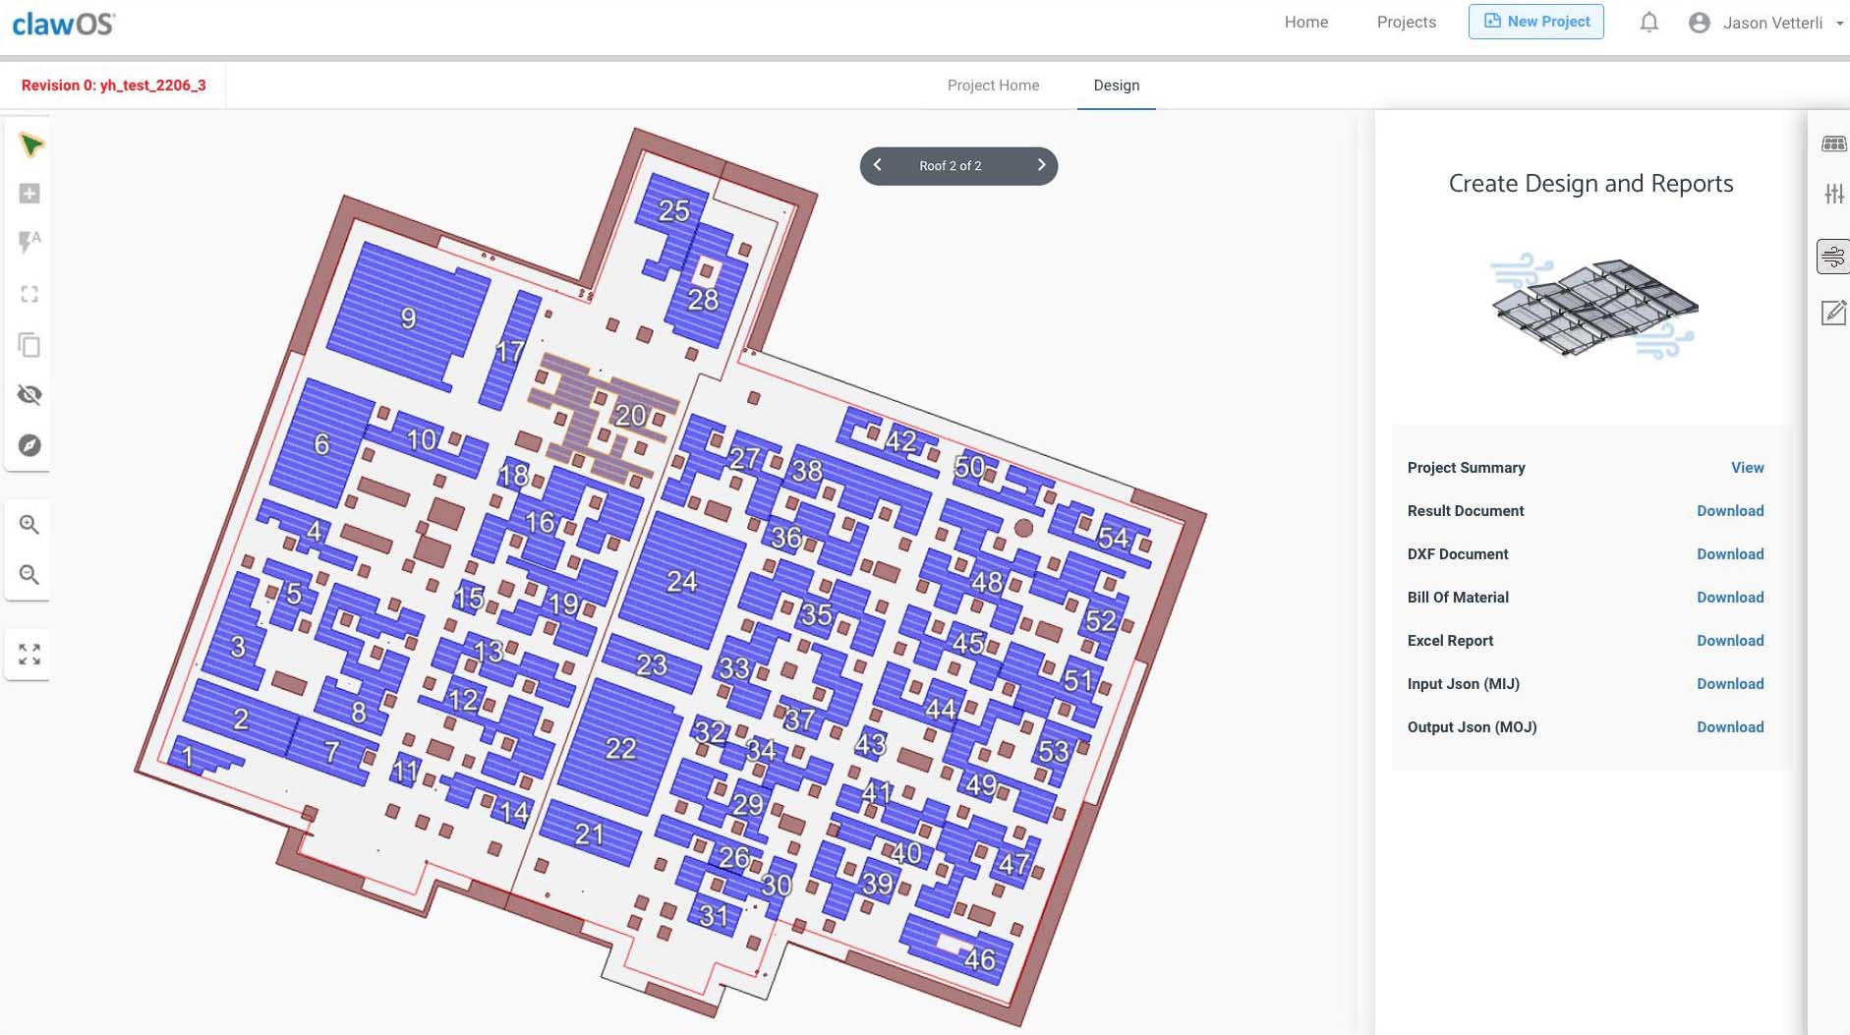Open the sliders settings panel
Image resolution: width=1850 pixels, height=1035 pixels.
(1833, 195)
